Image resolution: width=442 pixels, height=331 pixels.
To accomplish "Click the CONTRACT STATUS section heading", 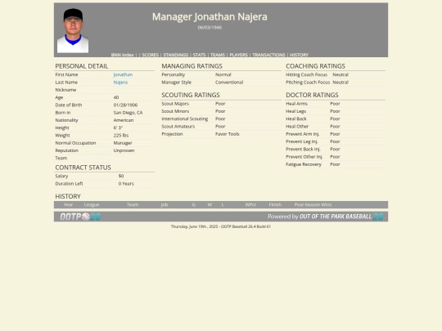I will (83, 168).
